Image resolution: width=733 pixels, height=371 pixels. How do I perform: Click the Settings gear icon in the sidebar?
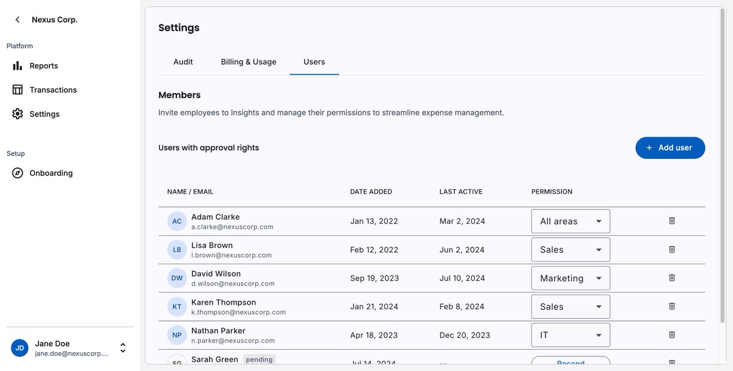pos(18,114)
